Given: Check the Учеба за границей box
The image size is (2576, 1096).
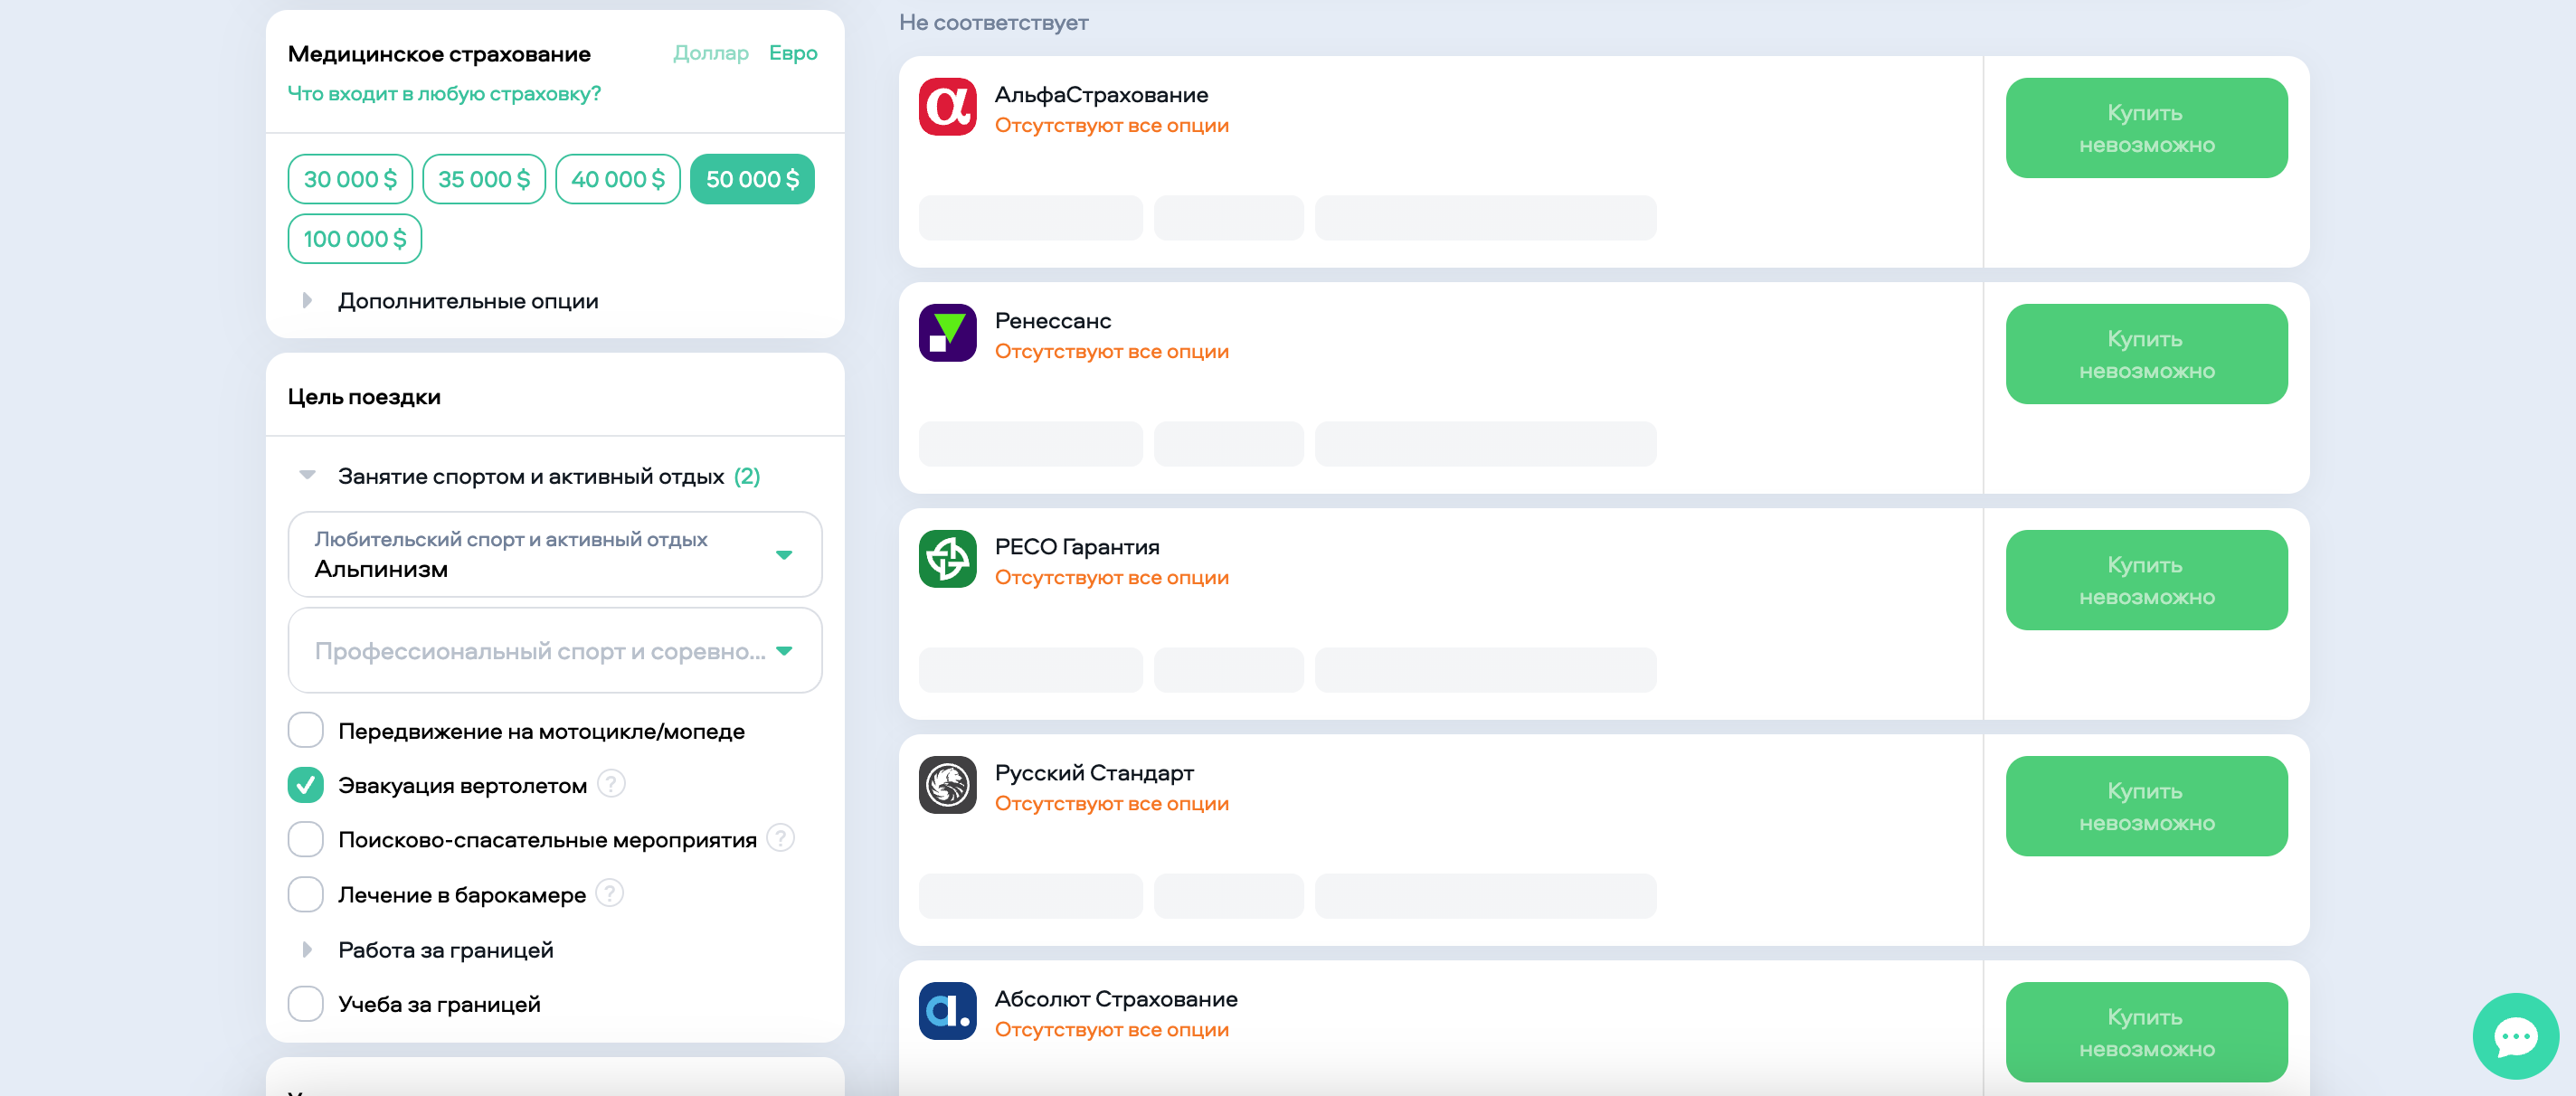Looking at the screenshot, I should [305, 1003].
